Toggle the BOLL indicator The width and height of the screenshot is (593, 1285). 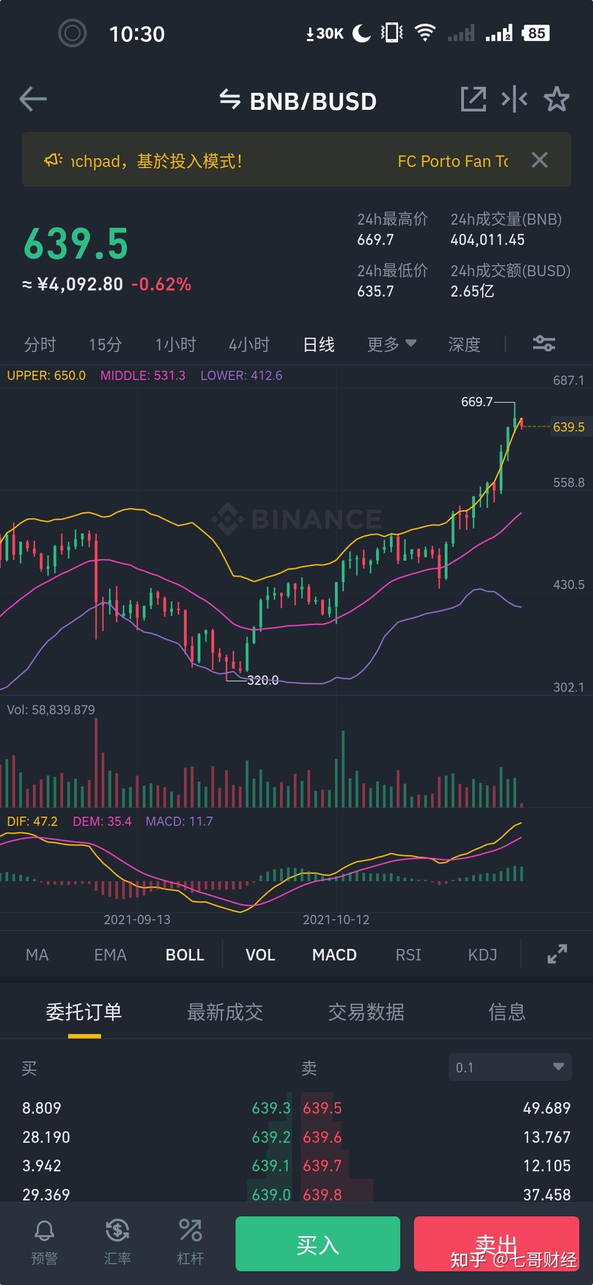185,954
